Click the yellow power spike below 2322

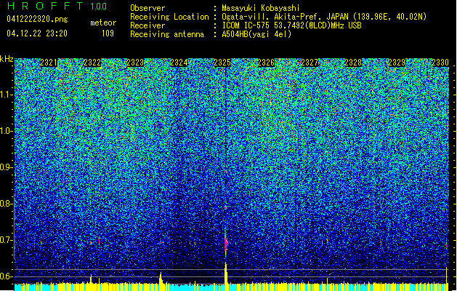click(91, 279)
